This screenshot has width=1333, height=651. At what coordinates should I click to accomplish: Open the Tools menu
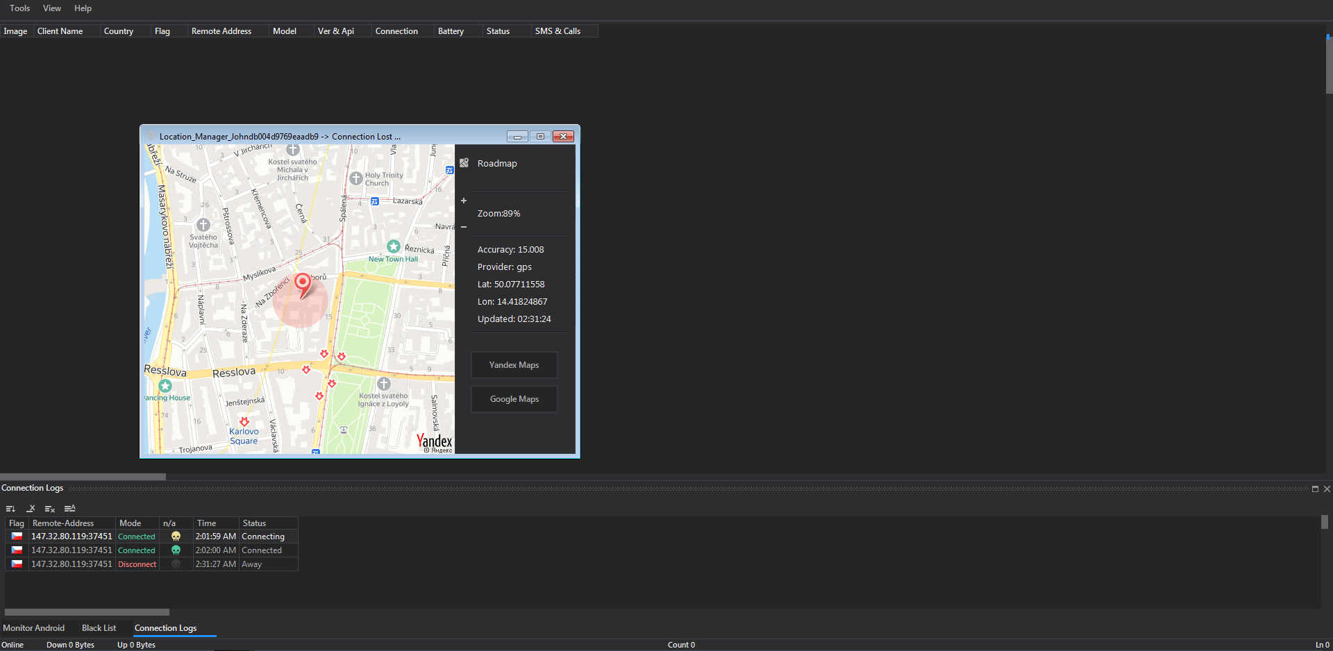point(19,8)
